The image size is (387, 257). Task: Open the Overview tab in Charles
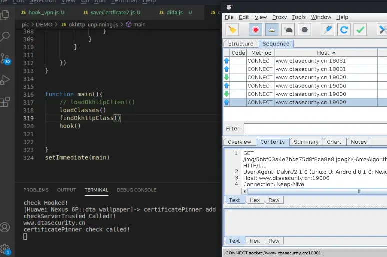(x=239, y=142)
